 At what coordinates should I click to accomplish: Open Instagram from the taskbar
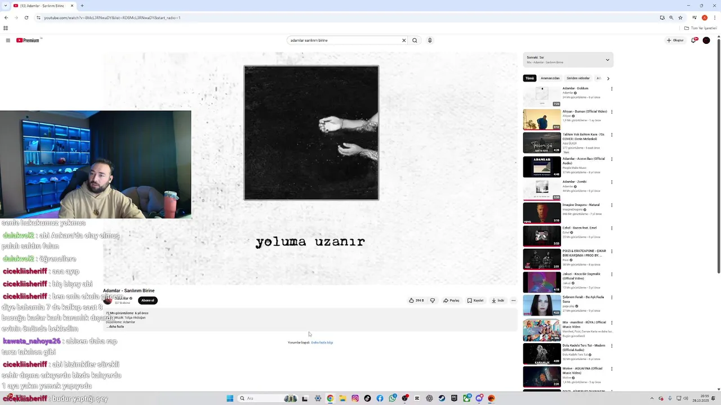(355, 398)
